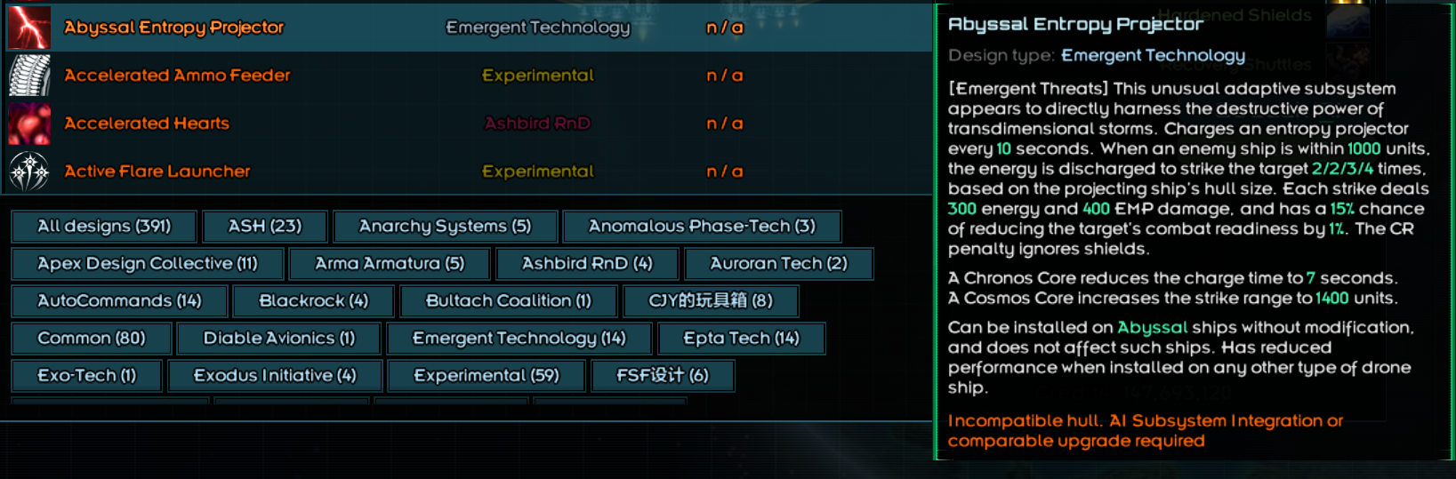Click the Abyssal Entropy Projector lightning icon
Screen dimensions: 1456x479
28,28
